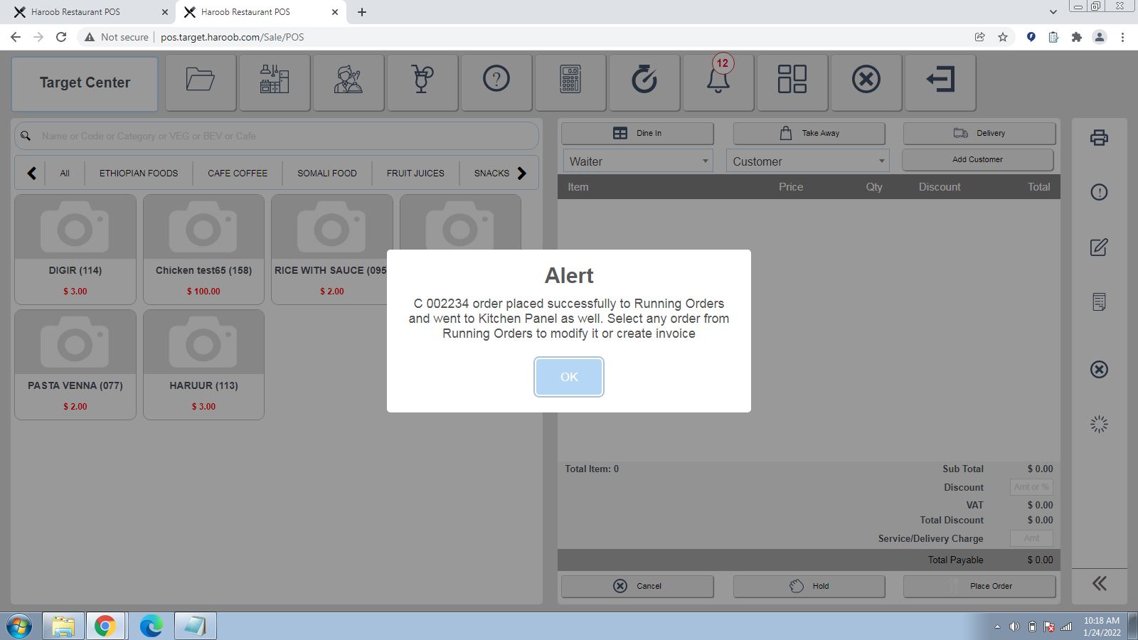Open the calculator icon

point(570,82)
